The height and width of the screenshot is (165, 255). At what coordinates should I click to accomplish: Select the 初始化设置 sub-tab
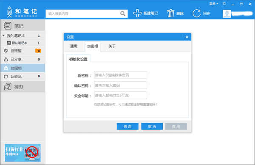[78, 59]
